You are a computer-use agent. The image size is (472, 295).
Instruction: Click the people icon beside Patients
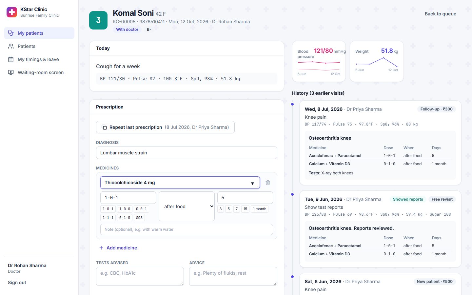click(x=11, y=46)
